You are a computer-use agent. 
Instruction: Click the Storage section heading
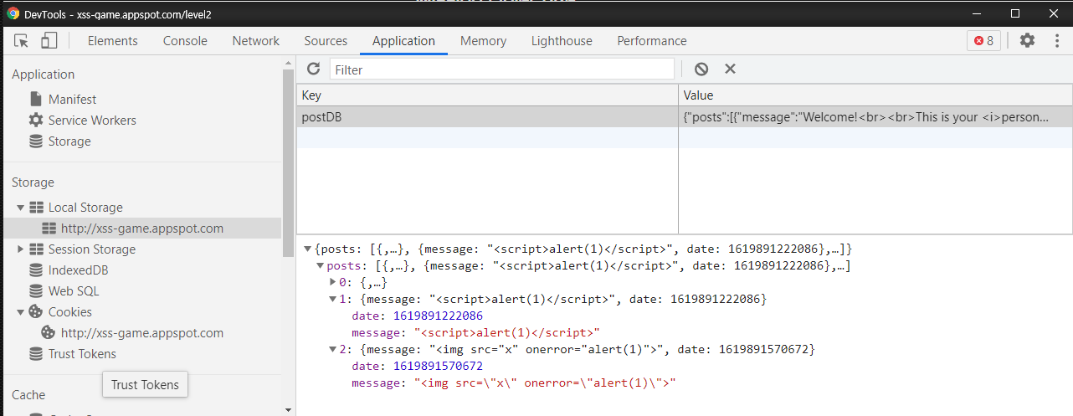click(x=33, y=182)
